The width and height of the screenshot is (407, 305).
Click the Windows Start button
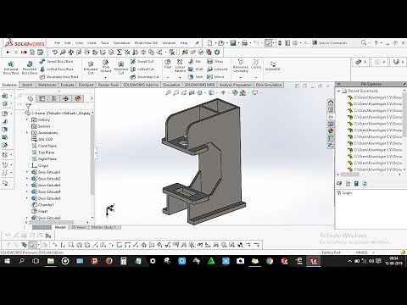click(7, 261)
